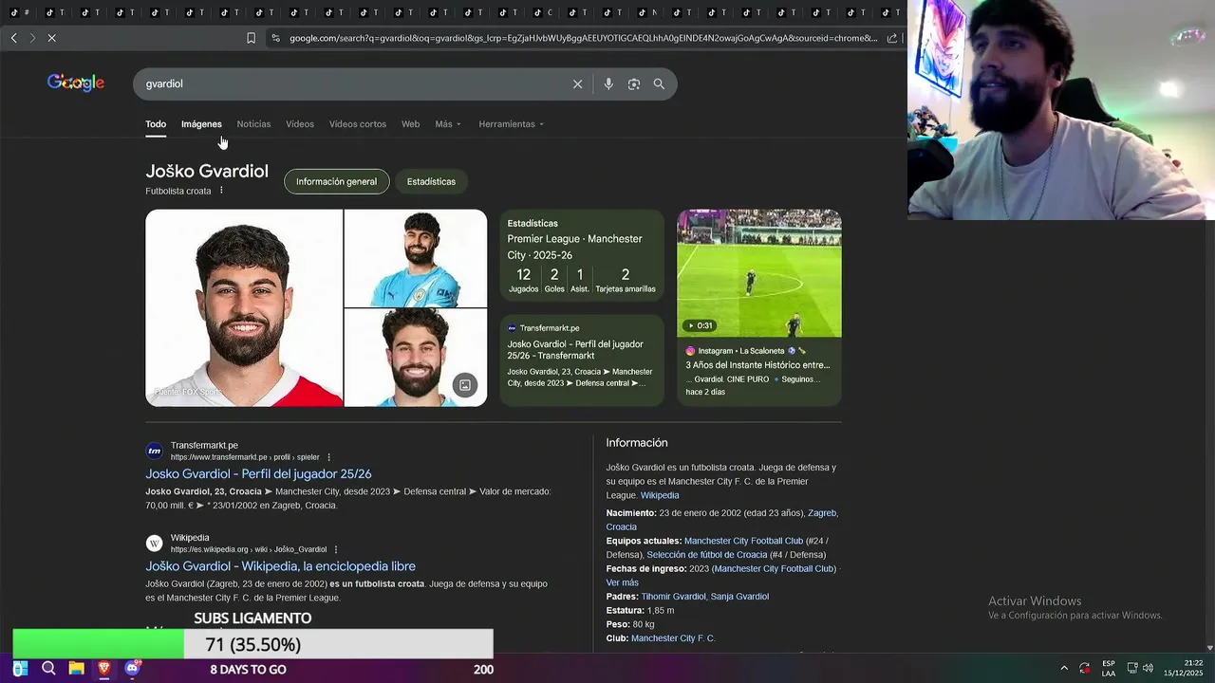The height and width of the screenshot is (683, 1215).
Task: Expand the Más dropdown
Action: (448, 124)
